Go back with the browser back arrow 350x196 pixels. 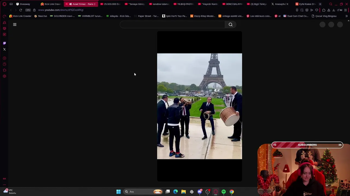coord(11,10)
